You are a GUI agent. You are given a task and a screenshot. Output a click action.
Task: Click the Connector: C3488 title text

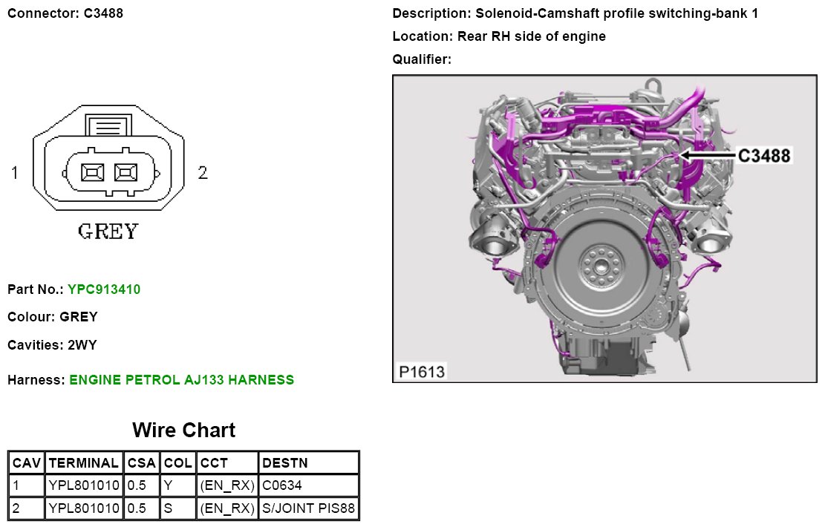click(x=65, y=13)
